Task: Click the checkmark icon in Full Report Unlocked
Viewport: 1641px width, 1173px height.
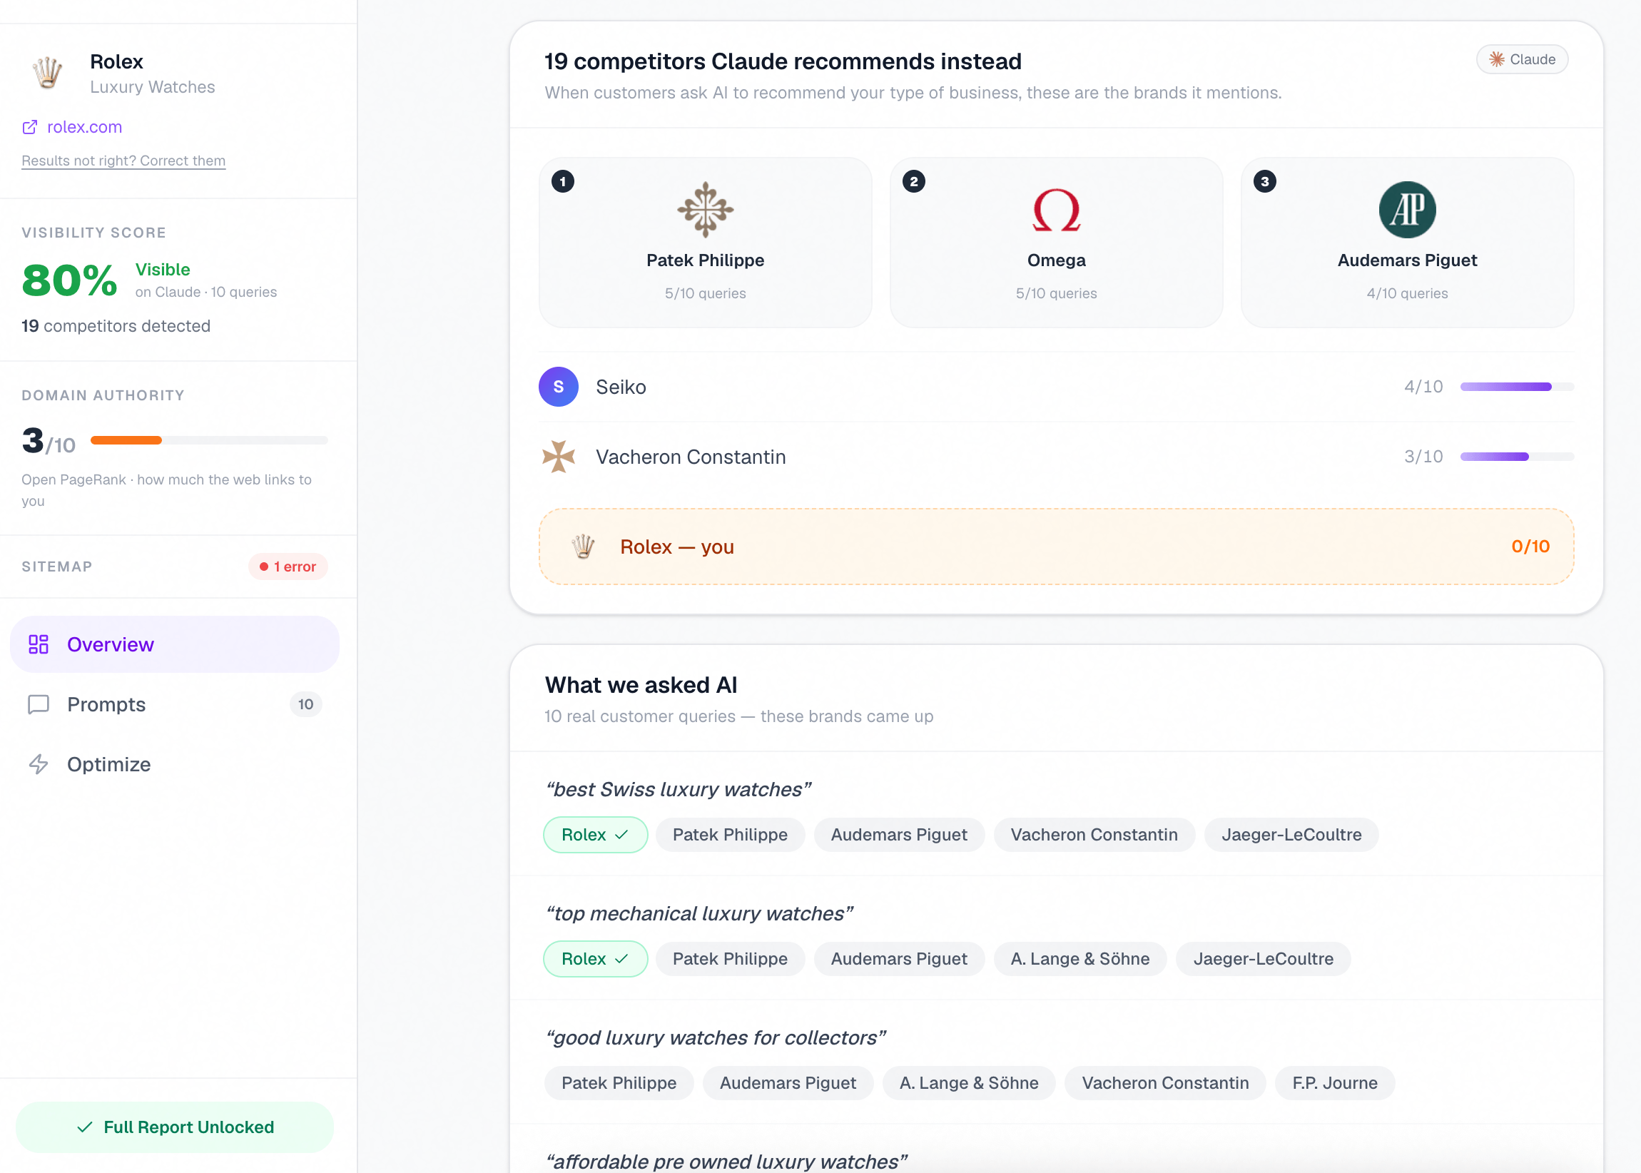Action: pyautogui.click(x=84, y=1127)
